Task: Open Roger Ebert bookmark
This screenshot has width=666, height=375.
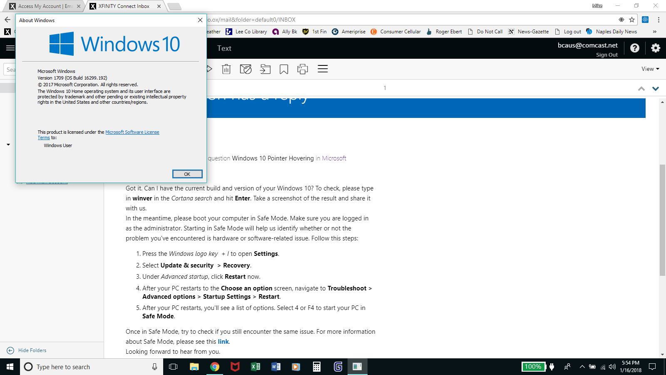Action: click(x=444, y=32)
